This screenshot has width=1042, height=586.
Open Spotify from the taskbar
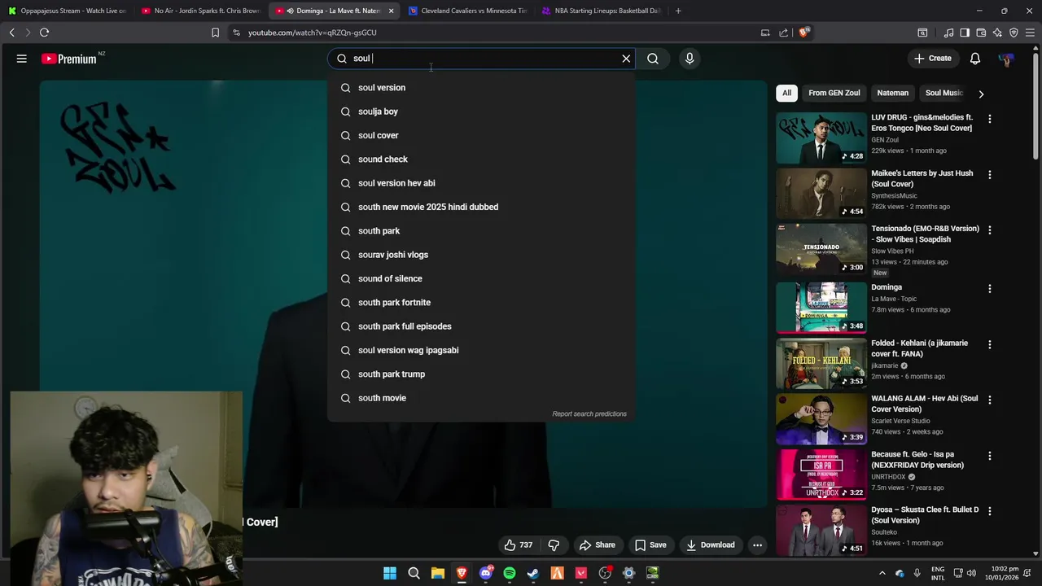pyautogui.click(x=510, y=573)
